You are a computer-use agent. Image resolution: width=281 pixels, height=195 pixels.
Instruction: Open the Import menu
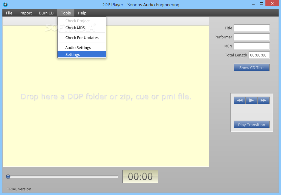pos(25,13)
